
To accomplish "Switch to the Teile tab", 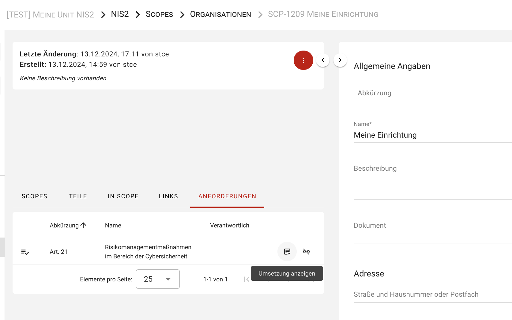I will pos(78,196).
